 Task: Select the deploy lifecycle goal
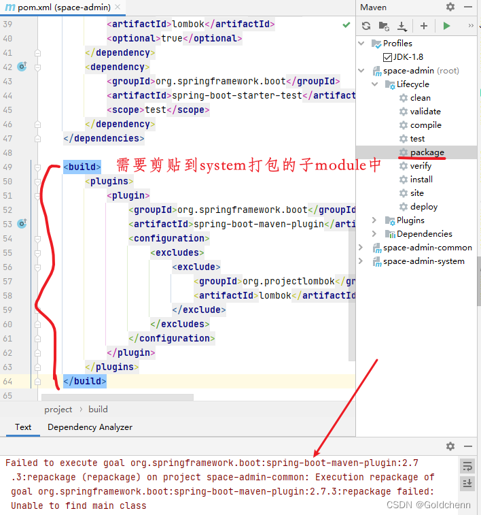[424, 207]
